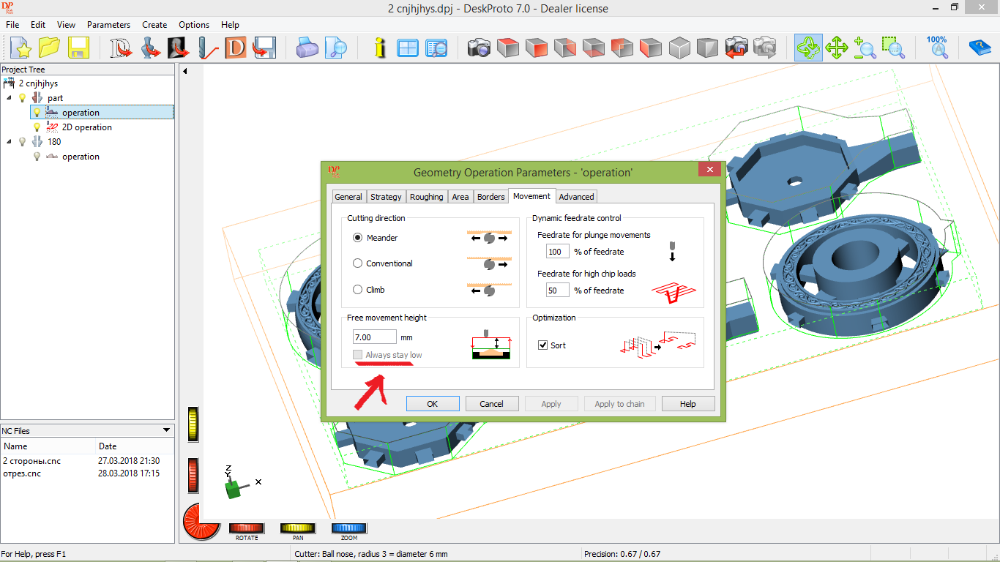Toggle the lightbulb next to '2D operation'
Viewport: 1000px width, 562px height.
(37, 127)
